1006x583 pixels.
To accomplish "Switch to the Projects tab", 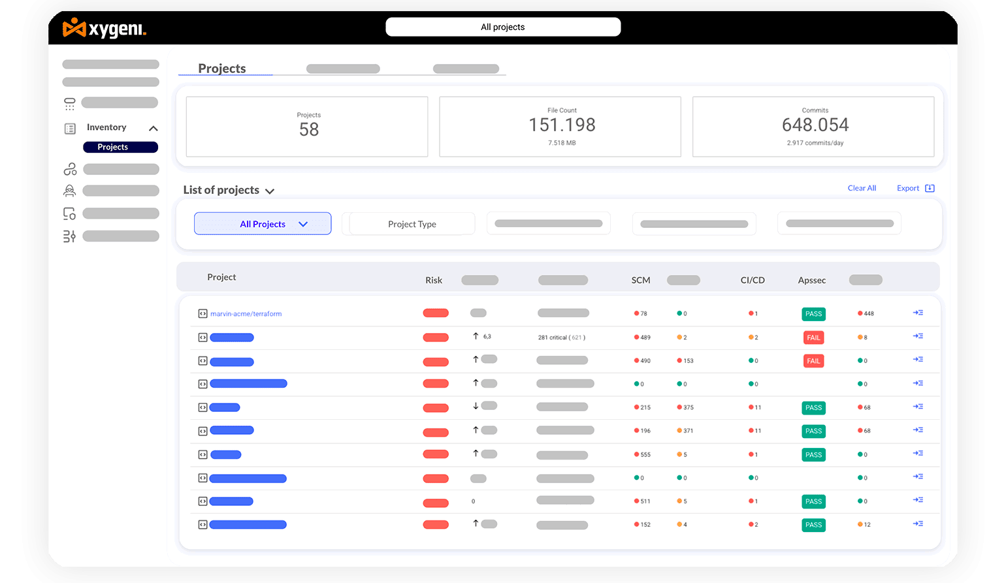I will 222,69.
